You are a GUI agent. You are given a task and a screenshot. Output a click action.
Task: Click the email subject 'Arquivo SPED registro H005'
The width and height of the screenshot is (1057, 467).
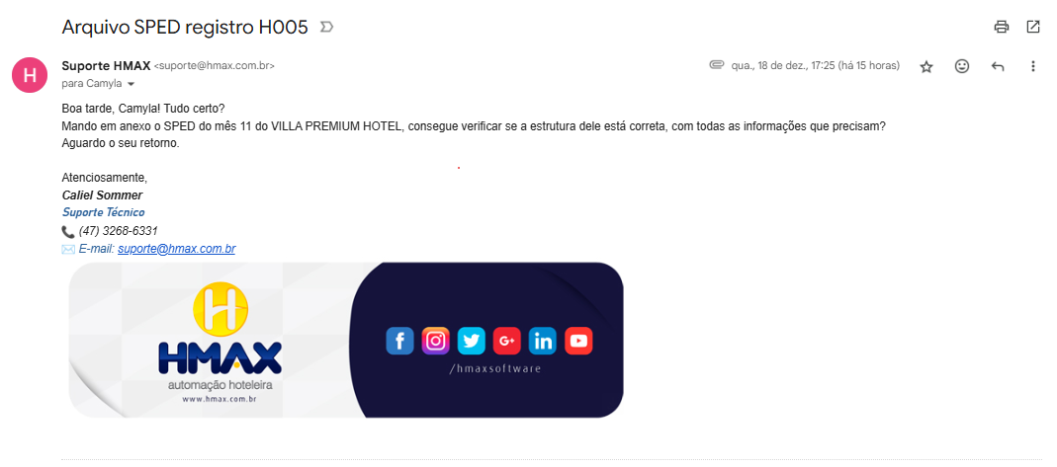pyautogui.click(x=185, y=27)
